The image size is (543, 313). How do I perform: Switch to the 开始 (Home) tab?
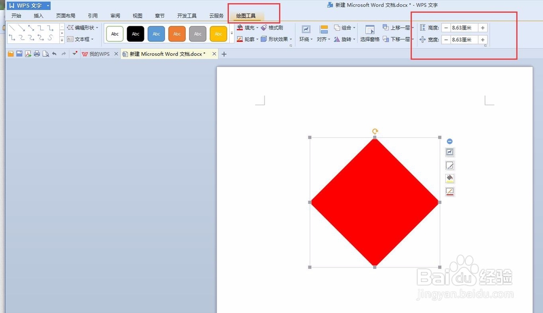tap(16, 16)
